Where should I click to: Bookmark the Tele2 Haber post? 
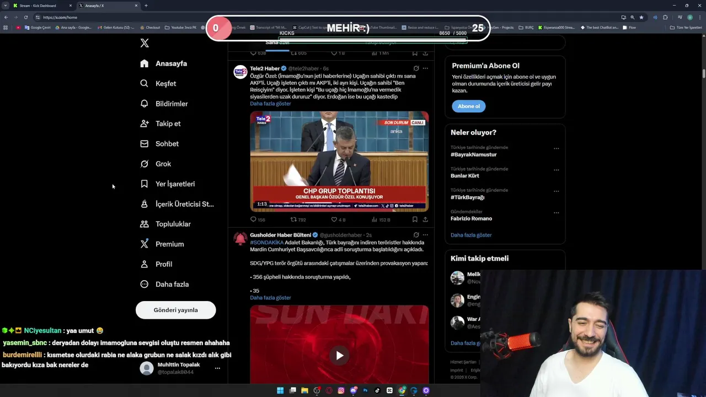click(x=415, y=219)
